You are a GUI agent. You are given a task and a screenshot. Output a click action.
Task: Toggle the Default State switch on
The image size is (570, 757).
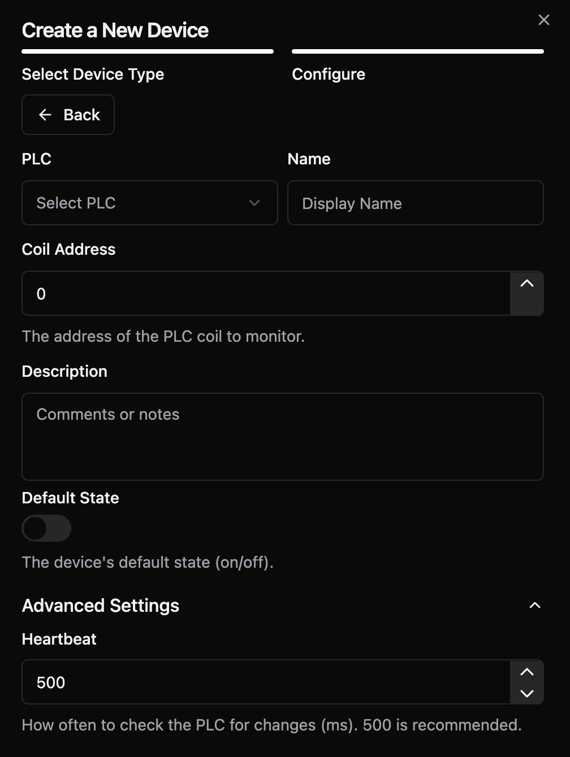tap(46, 528)
